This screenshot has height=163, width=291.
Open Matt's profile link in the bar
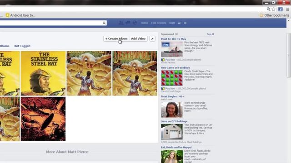point(172,23)
